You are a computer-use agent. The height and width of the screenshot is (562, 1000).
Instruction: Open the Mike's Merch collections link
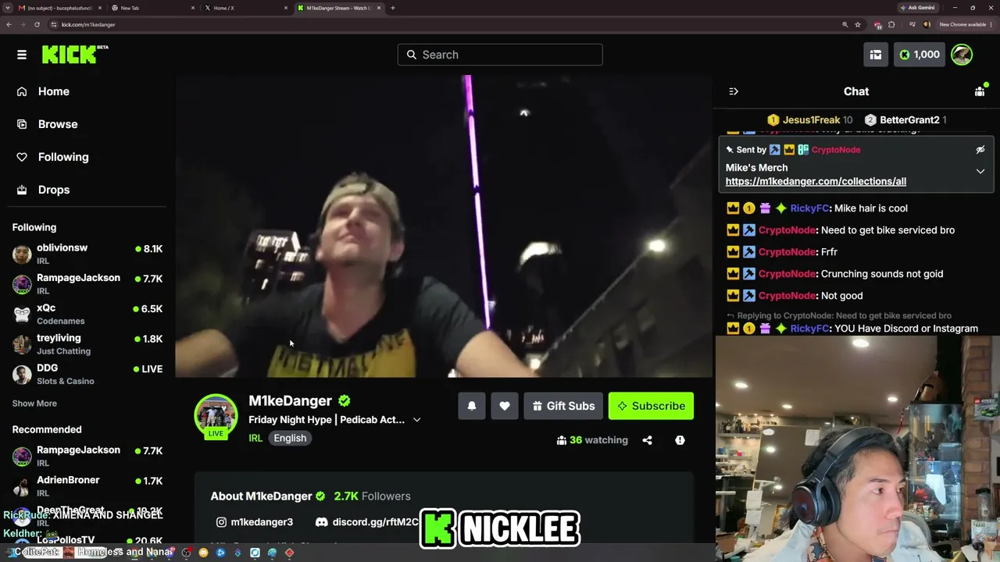coord(816,181)
